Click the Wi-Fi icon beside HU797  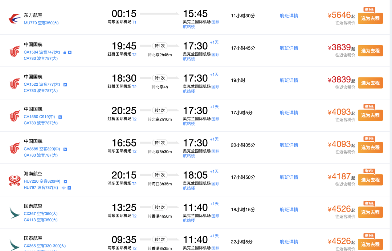64,188
